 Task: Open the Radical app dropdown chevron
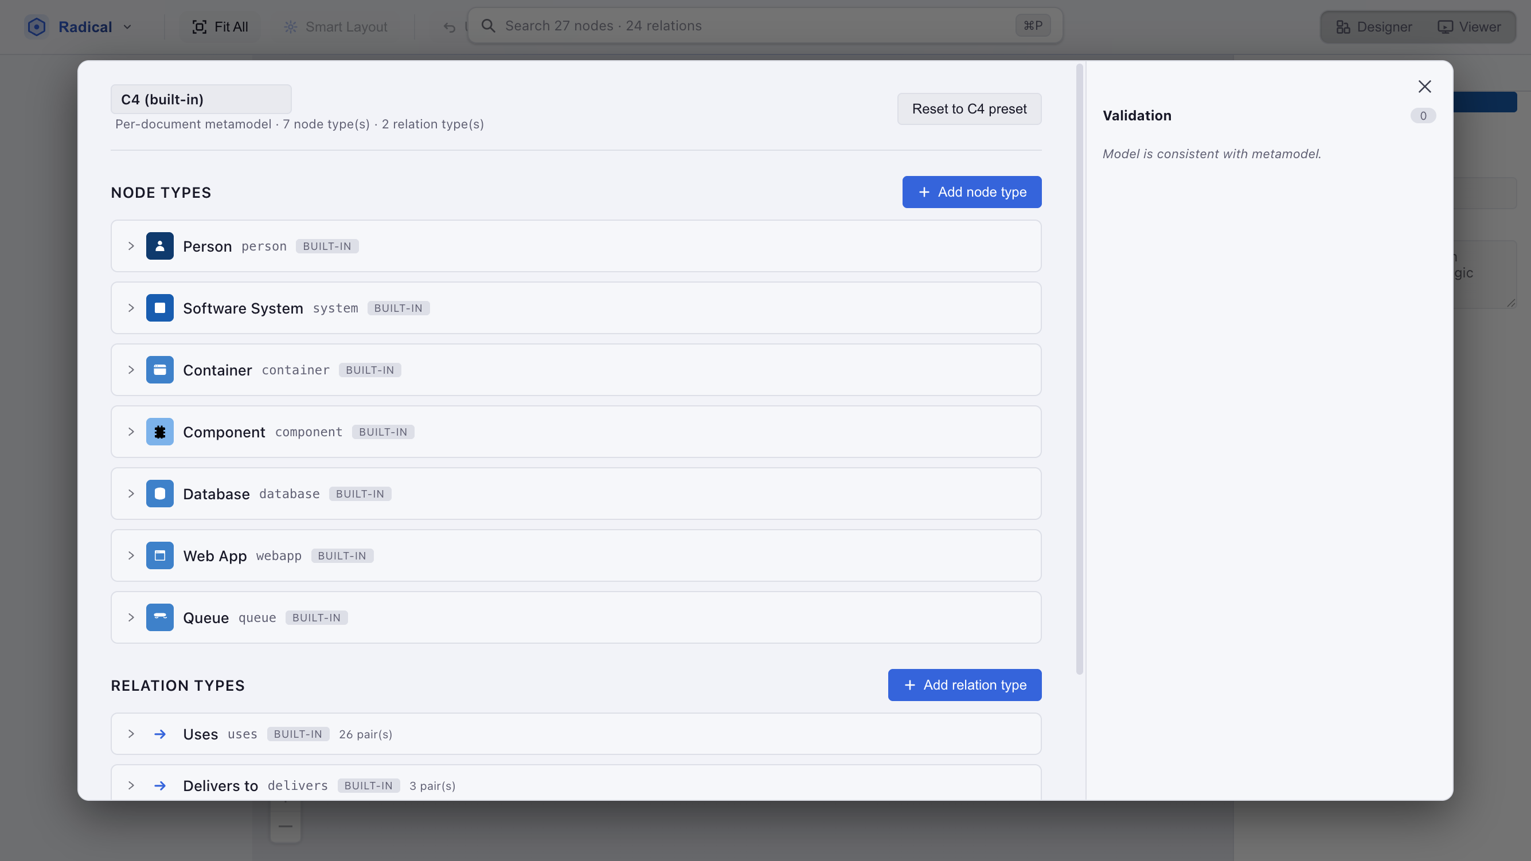pyautogui.click(x=127, y=27)
